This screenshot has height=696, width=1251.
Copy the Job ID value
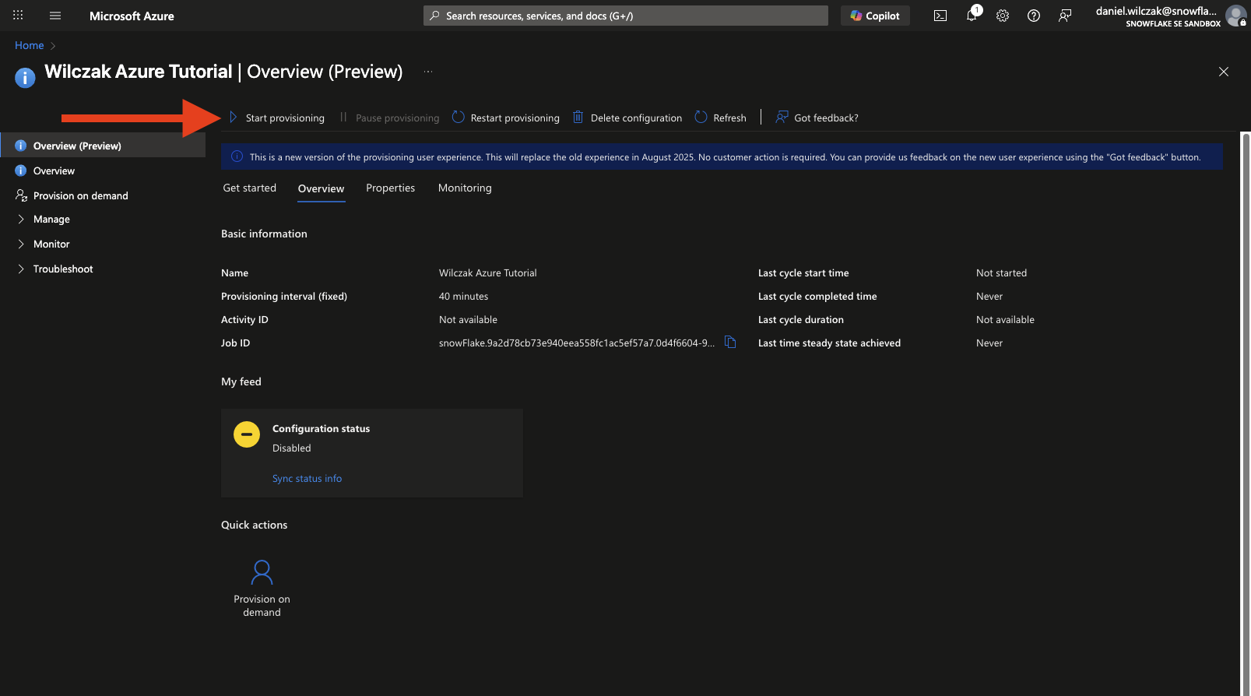click(x=730, y=343)
